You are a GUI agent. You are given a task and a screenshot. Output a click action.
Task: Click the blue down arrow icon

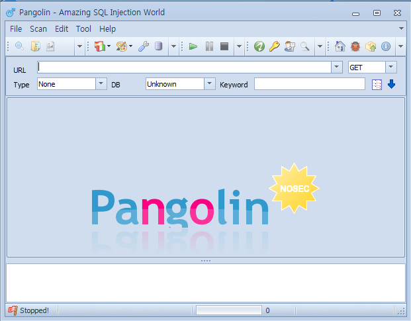tap(391, 84)
